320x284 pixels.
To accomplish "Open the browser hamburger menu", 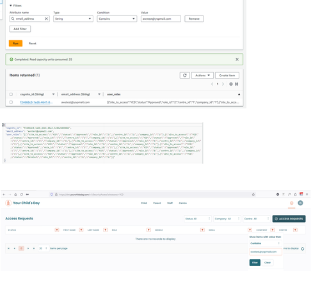I will point(307,194).
